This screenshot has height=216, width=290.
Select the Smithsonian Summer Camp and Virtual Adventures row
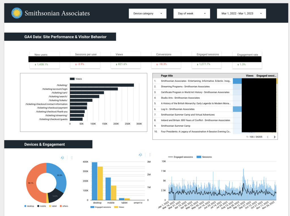(x=215, y=115)
